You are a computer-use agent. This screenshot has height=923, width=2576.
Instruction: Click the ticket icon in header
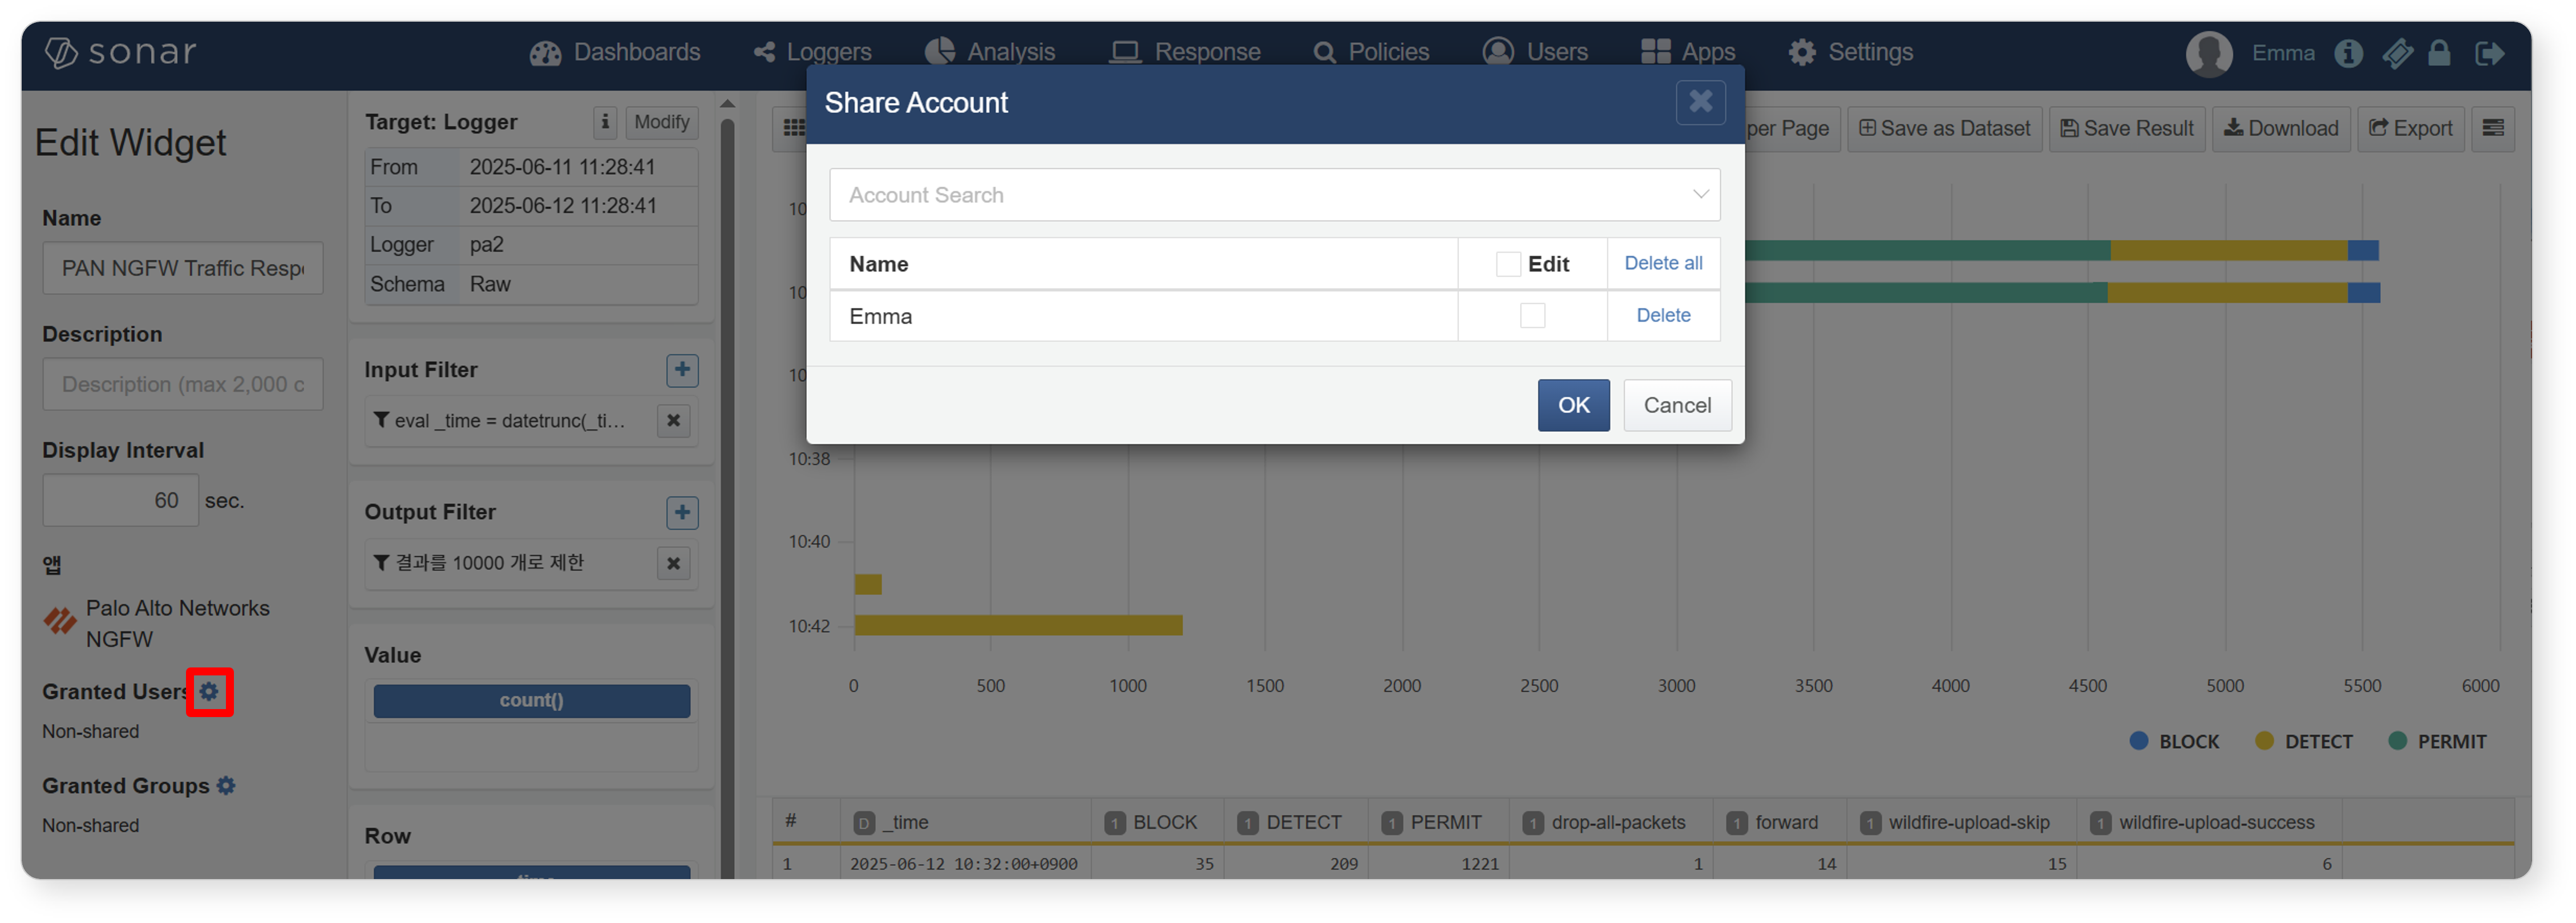2397,53
